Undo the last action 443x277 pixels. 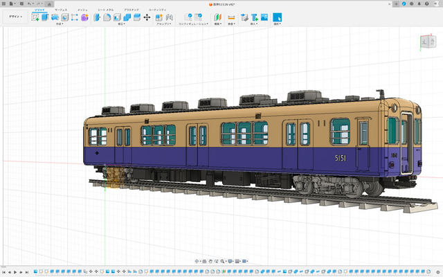click(30, 4)
